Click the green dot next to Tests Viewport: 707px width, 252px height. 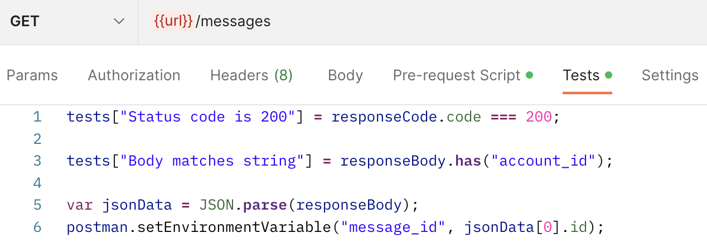click(608, 75)
